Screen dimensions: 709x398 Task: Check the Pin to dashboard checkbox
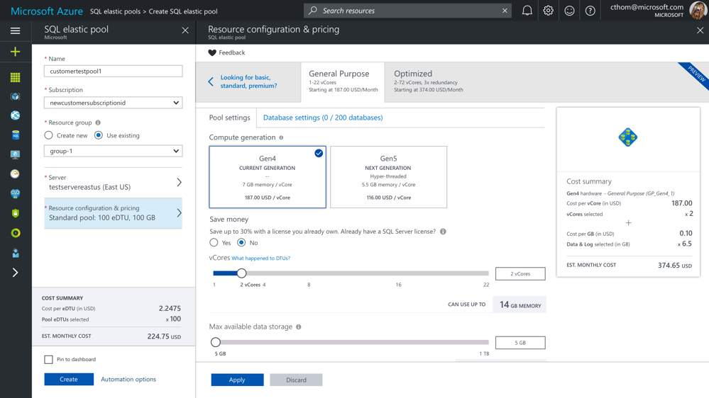48,359
